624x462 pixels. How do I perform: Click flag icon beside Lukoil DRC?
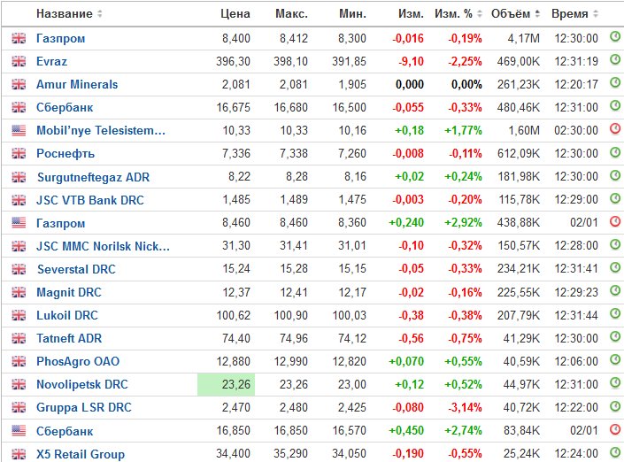pos(19,315)
